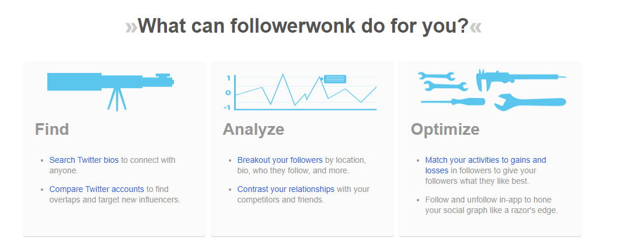Click the Analyze heading

[x=253, y=130]
